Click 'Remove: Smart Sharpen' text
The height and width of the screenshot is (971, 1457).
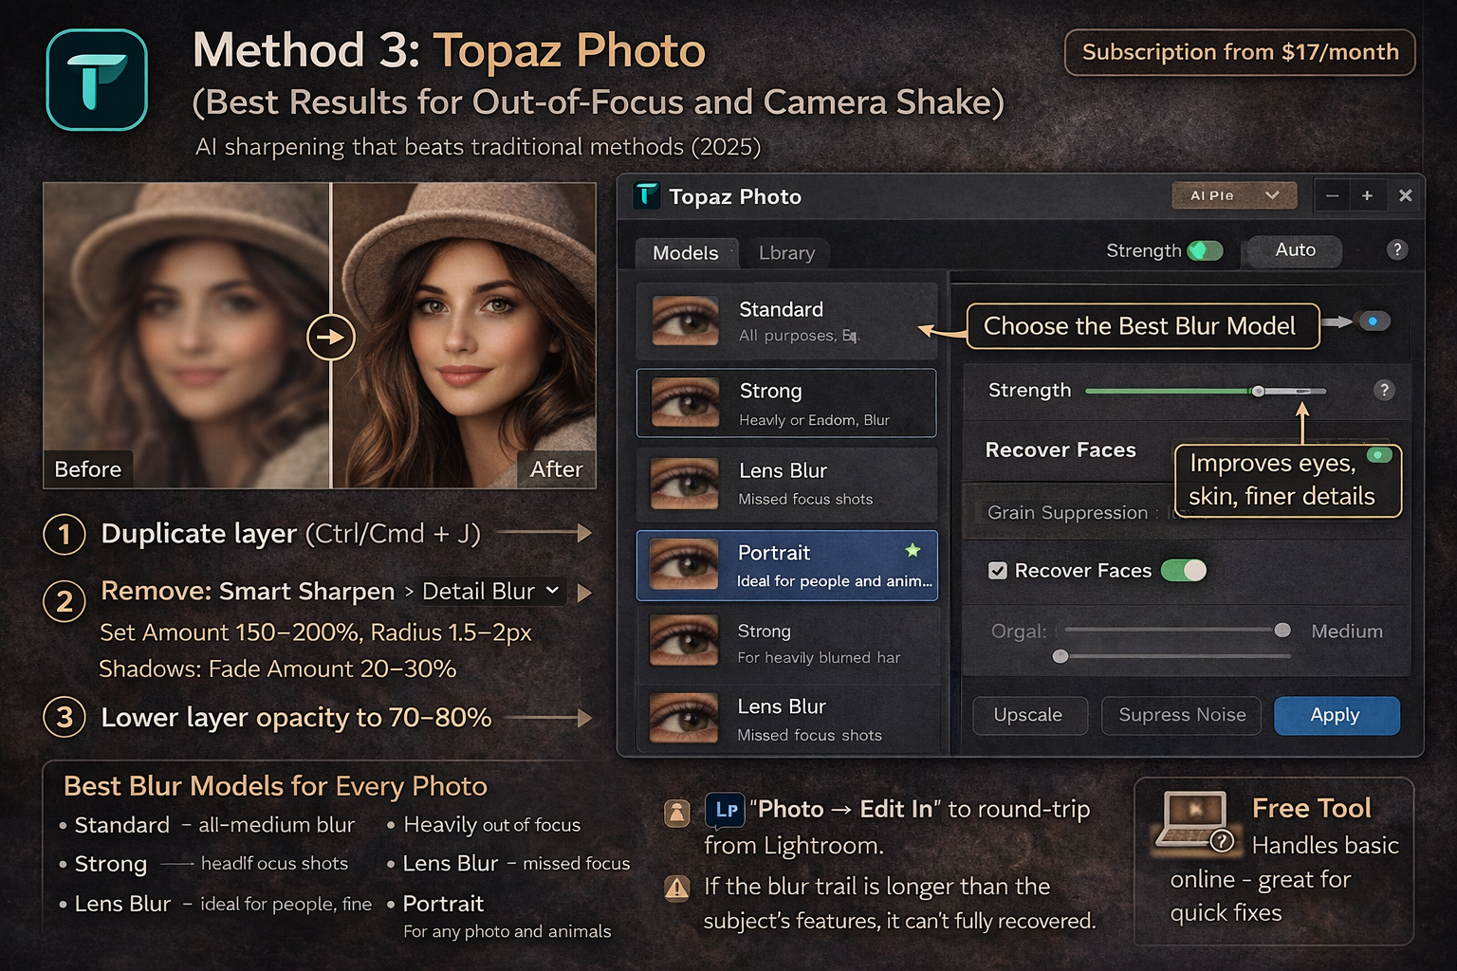248,591
